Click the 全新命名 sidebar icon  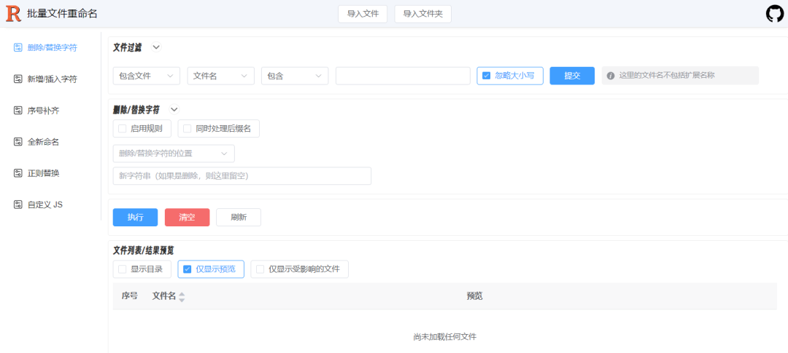pyautogui.click(x=18, y=142)
